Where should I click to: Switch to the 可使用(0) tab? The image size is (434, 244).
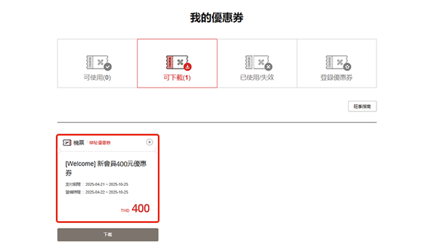tap(97, 77)
